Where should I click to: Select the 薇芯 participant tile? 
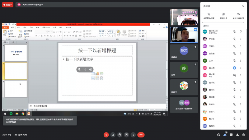tap(184, 52)
